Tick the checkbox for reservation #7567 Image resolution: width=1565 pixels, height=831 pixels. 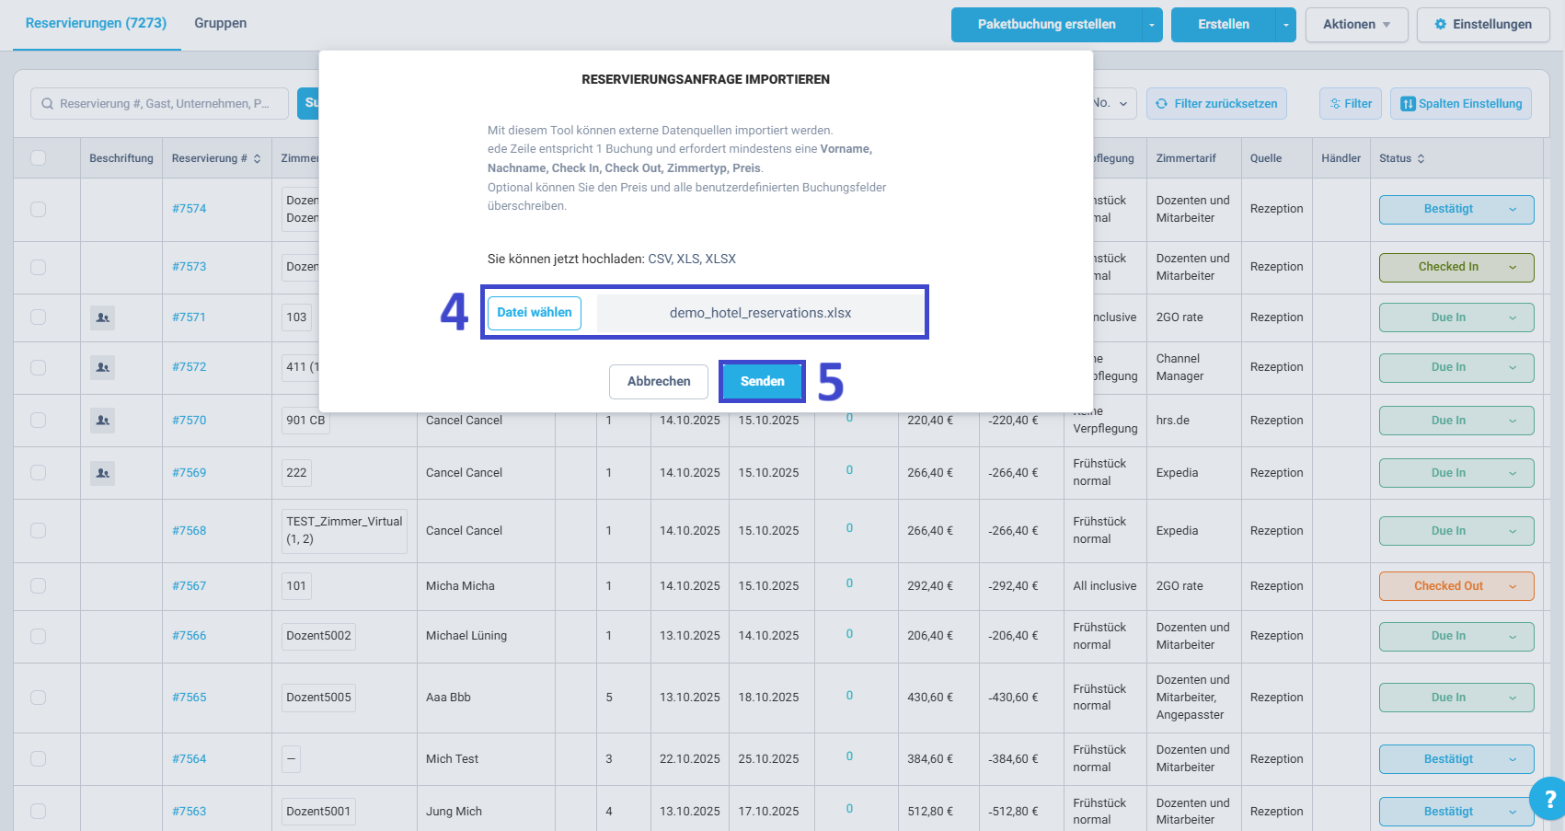tap(39, 585)
